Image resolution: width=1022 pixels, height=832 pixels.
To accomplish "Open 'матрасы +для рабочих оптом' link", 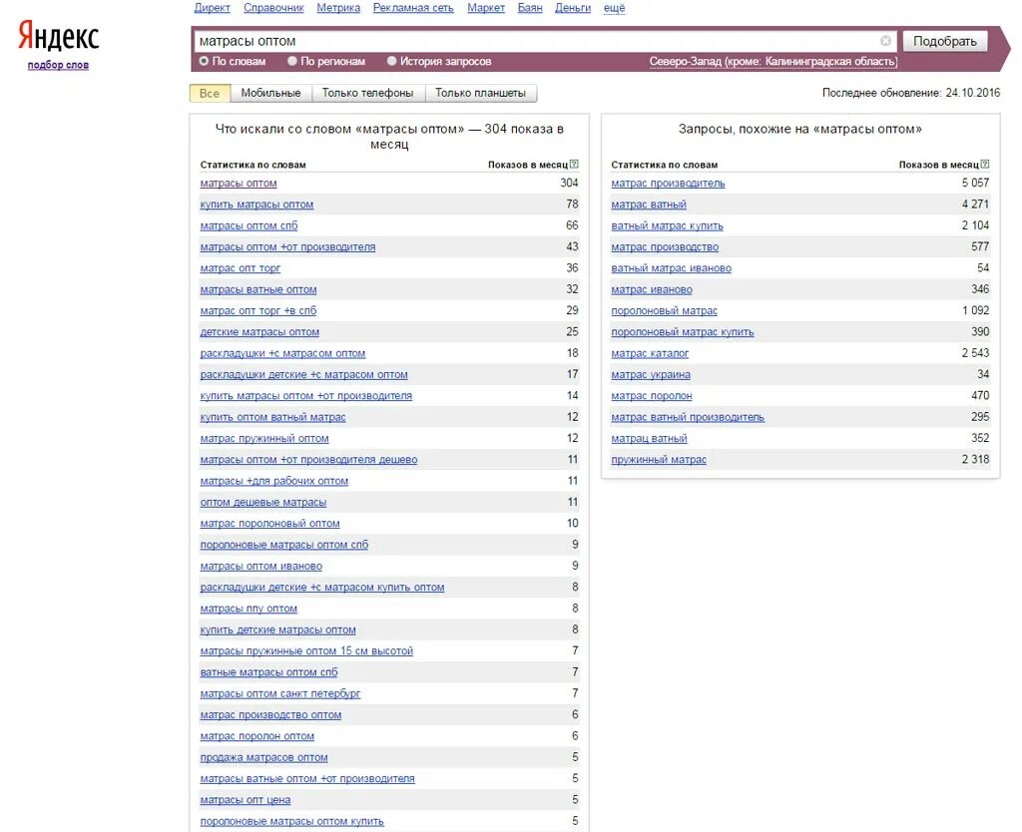I will pos(274,481).
